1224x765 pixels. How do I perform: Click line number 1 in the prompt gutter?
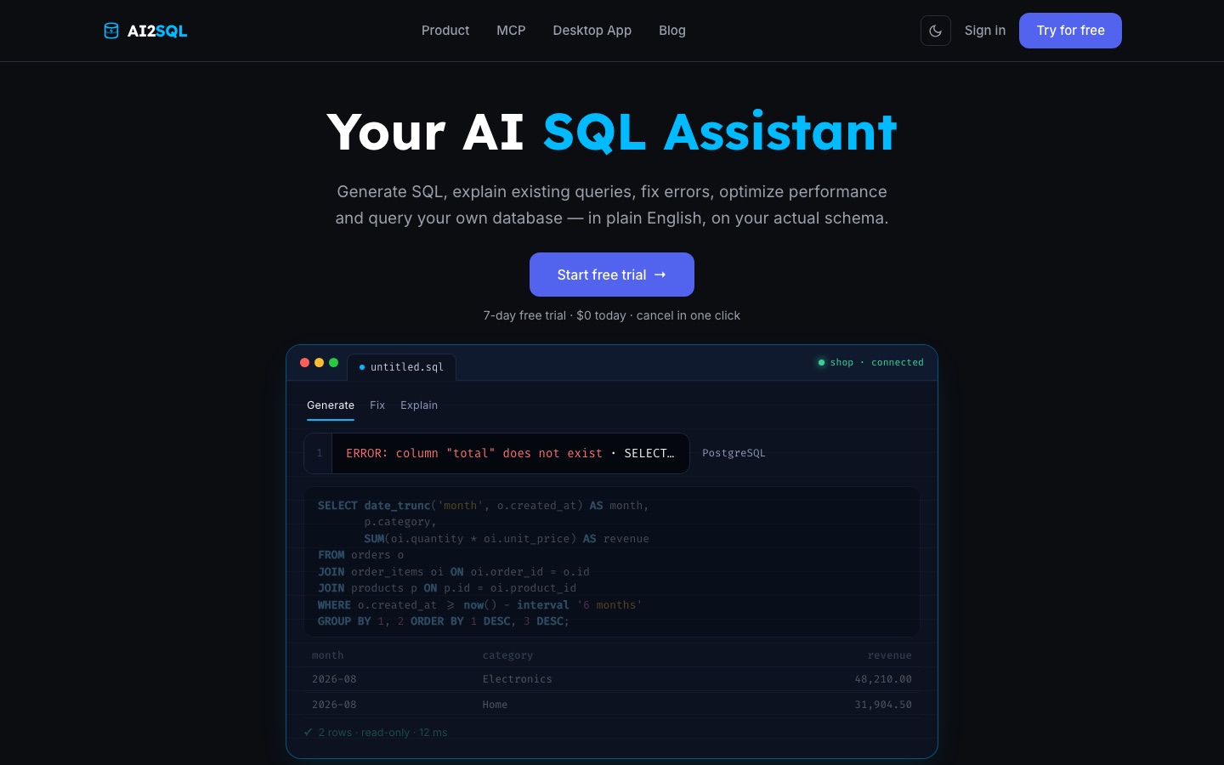click(x=320, y=453)
